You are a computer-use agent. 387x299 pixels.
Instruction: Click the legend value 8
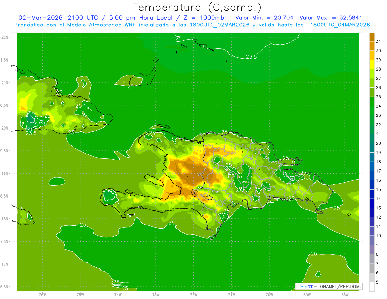[x=377, y=254]
